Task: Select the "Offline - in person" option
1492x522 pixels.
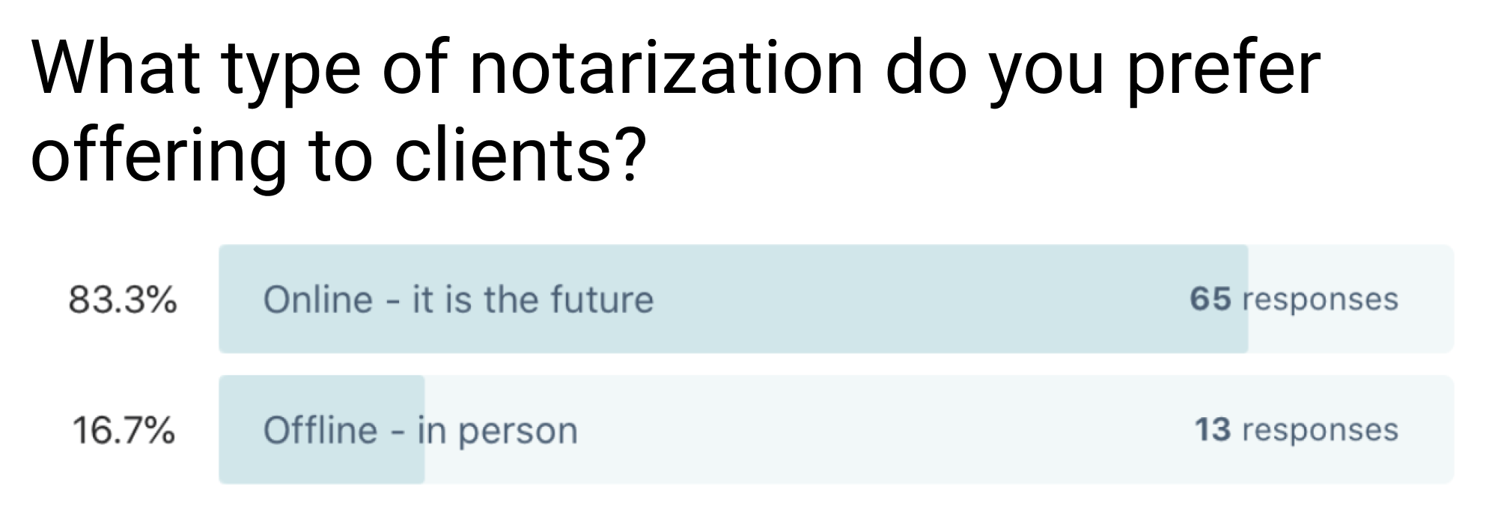Action: tap(420, 431)
